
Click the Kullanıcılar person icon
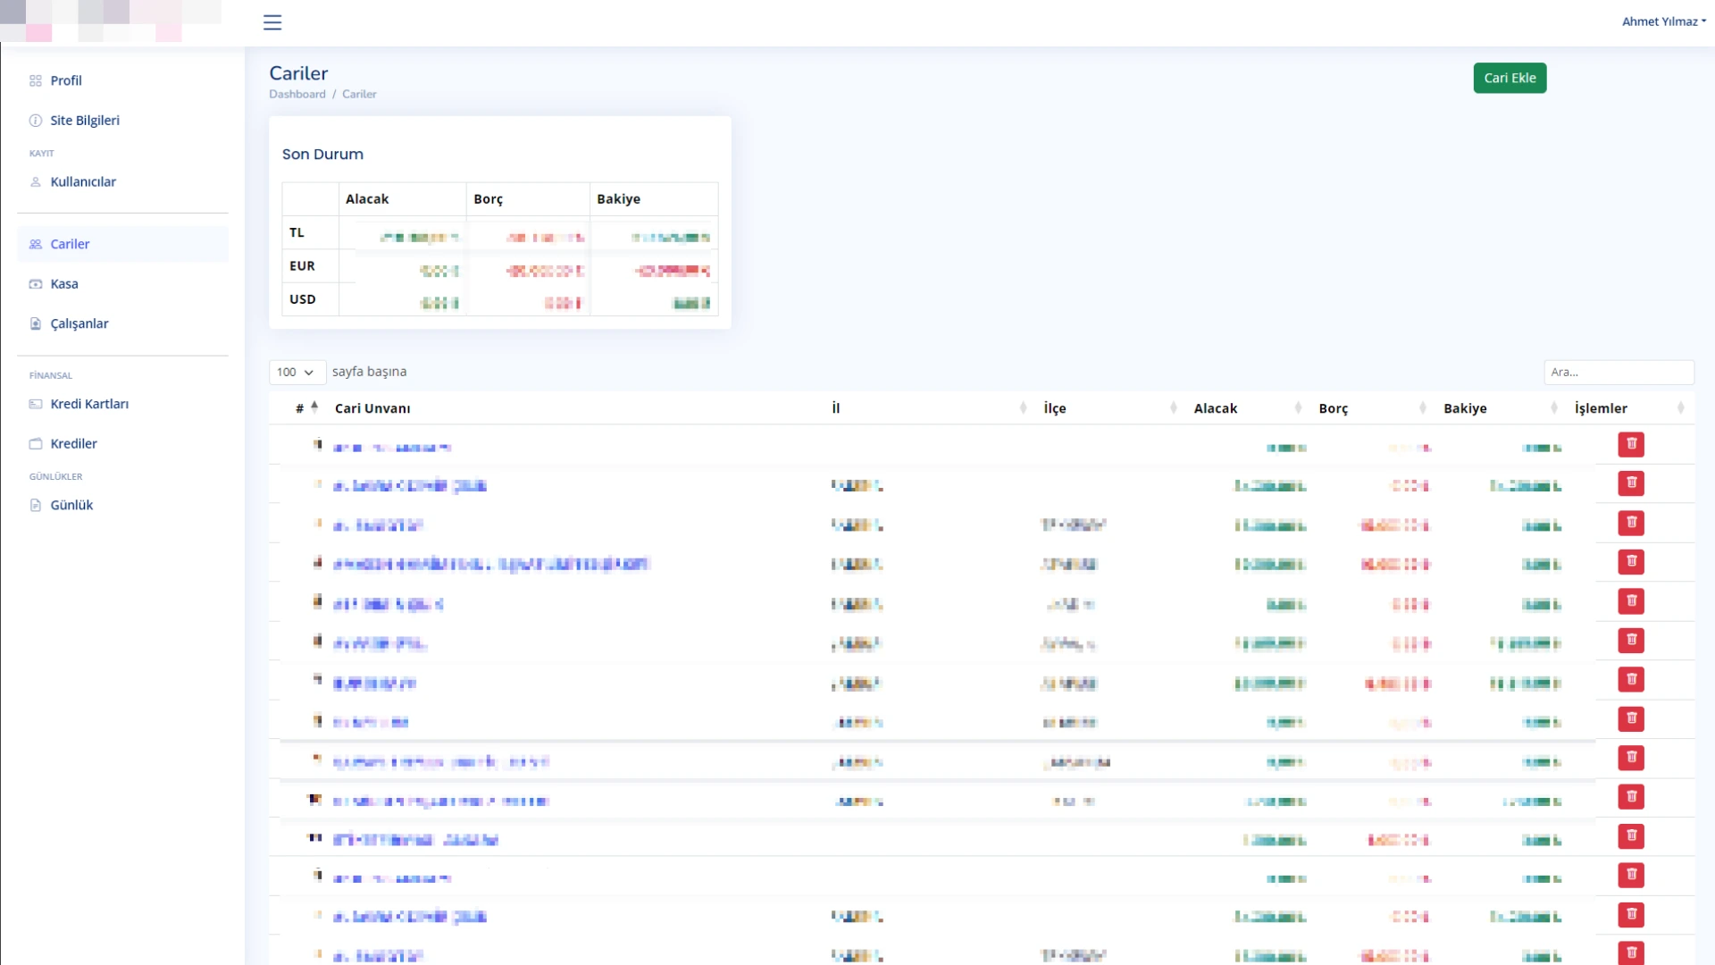click(x=36, y=182)
